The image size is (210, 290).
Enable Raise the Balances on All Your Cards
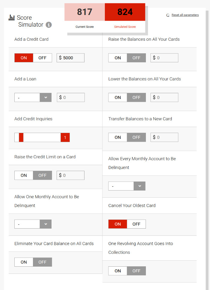pos(117,58)
